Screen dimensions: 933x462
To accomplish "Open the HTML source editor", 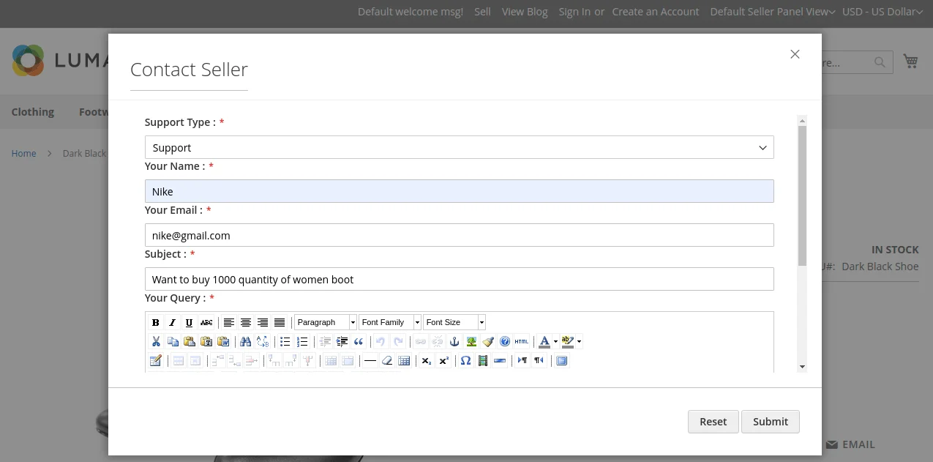I will (x=521, y=342).
